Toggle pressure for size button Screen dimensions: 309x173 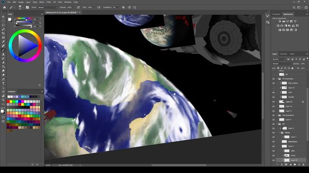pyautogui.click(x=129, y=8)
